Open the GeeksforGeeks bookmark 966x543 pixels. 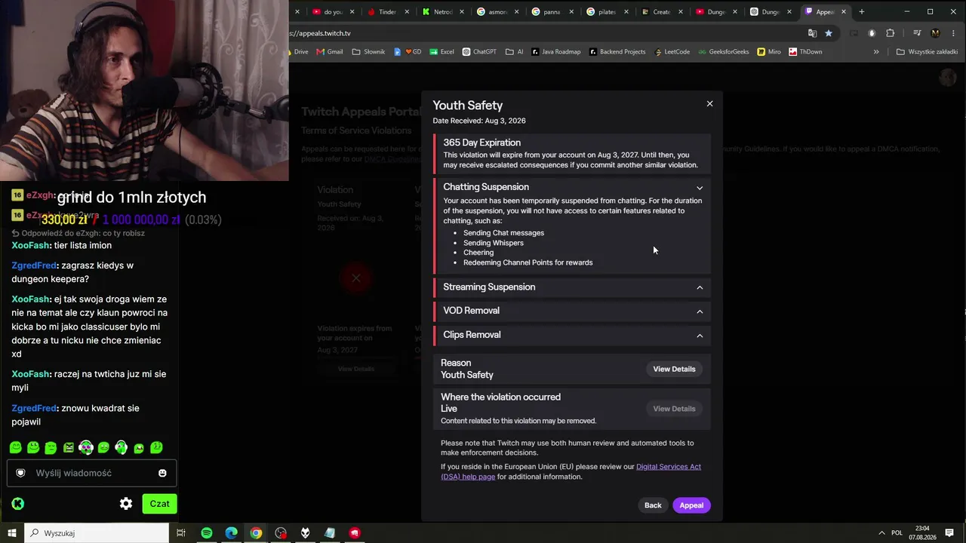(724, 52)
